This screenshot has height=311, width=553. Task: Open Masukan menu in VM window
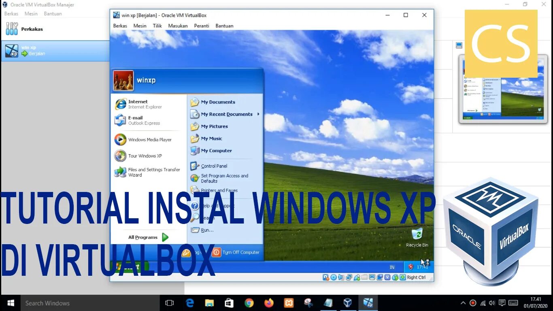pos(178,26)
